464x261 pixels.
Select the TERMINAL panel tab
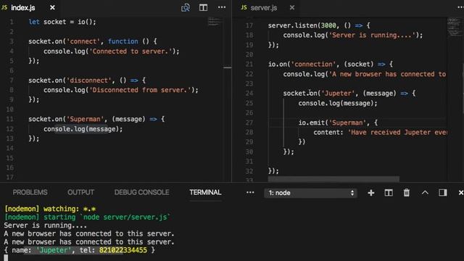205,192
